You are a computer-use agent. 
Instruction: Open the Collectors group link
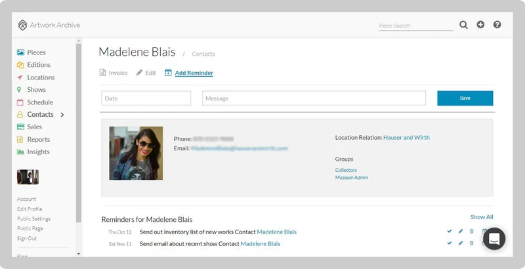tap(346, 170)
